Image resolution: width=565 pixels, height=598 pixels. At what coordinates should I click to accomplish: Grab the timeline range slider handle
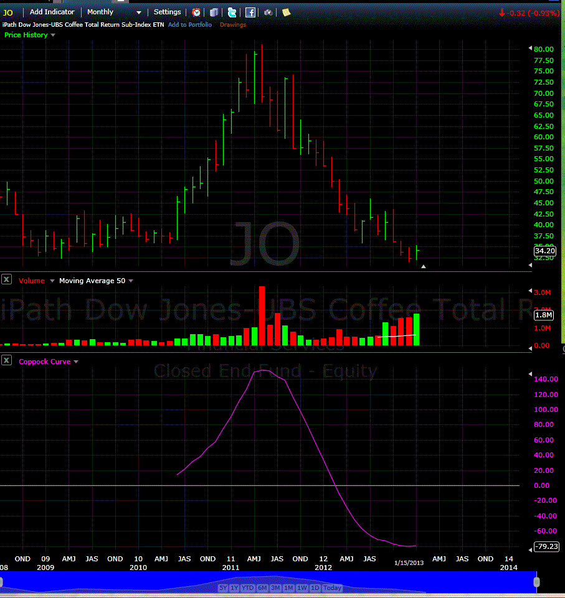tap(536, 582)
